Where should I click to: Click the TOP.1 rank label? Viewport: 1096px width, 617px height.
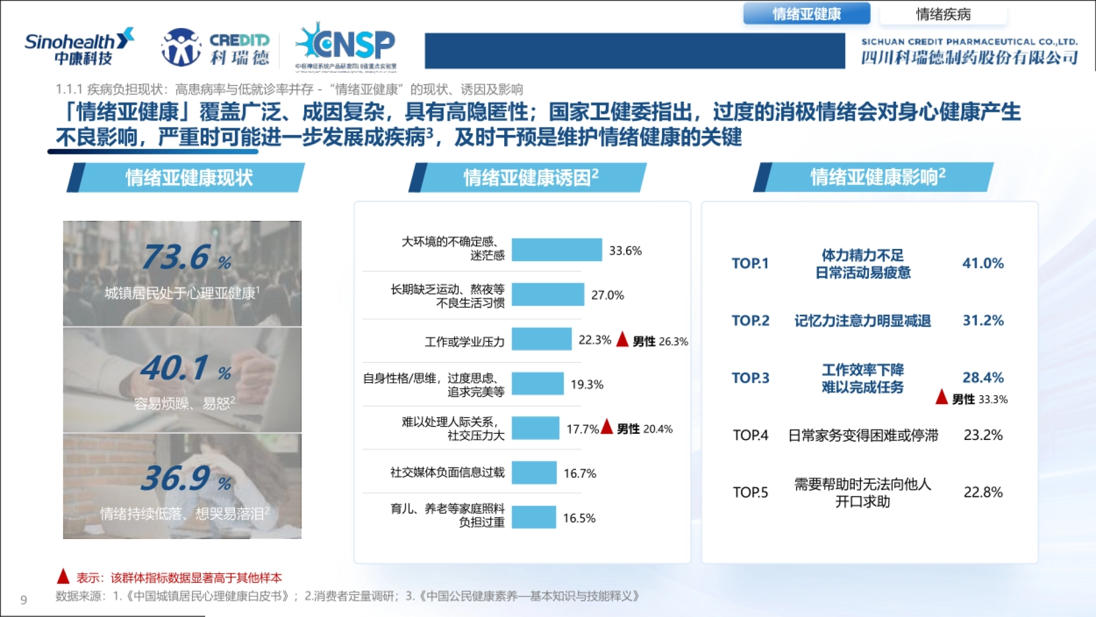click(x=750, y=263)
